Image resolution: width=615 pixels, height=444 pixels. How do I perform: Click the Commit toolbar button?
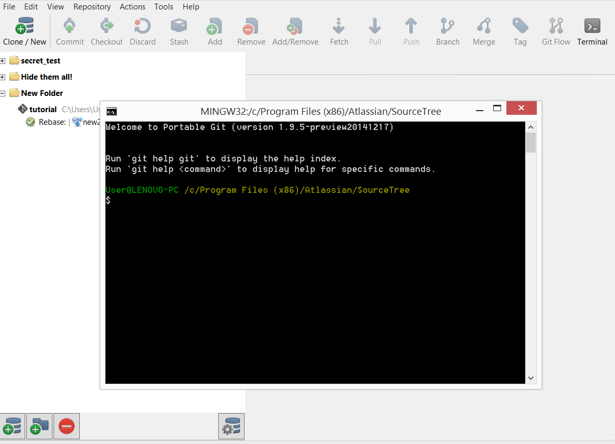pyautogui.click(x=70, y=32)
